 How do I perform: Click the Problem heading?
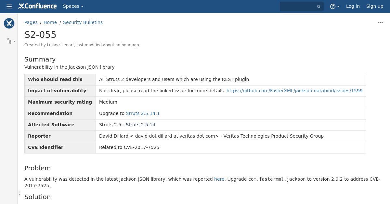[37, 168]
